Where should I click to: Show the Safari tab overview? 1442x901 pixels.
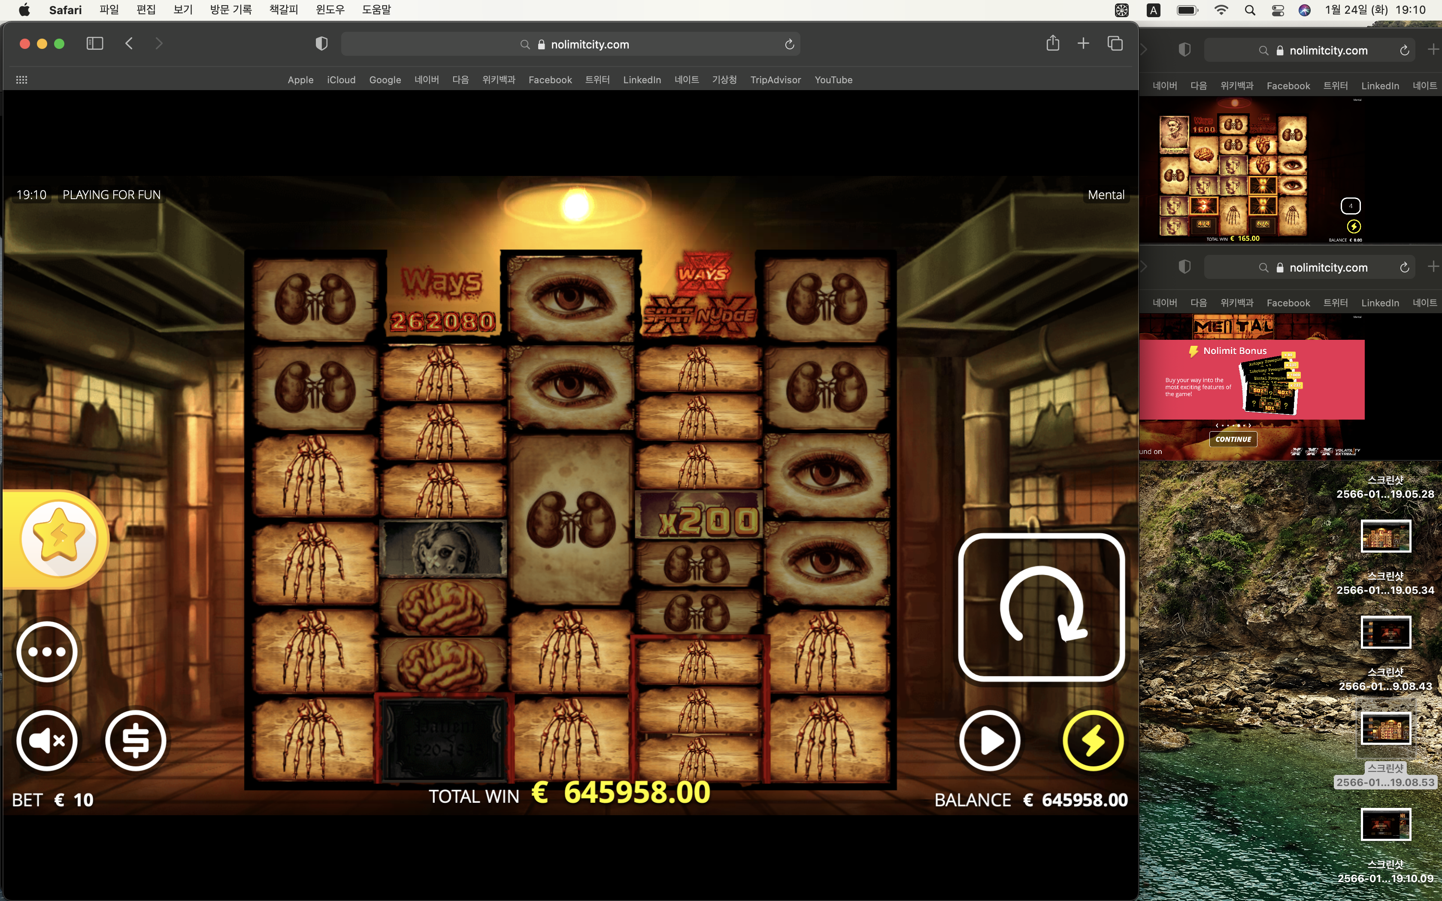coord(1115,43)
